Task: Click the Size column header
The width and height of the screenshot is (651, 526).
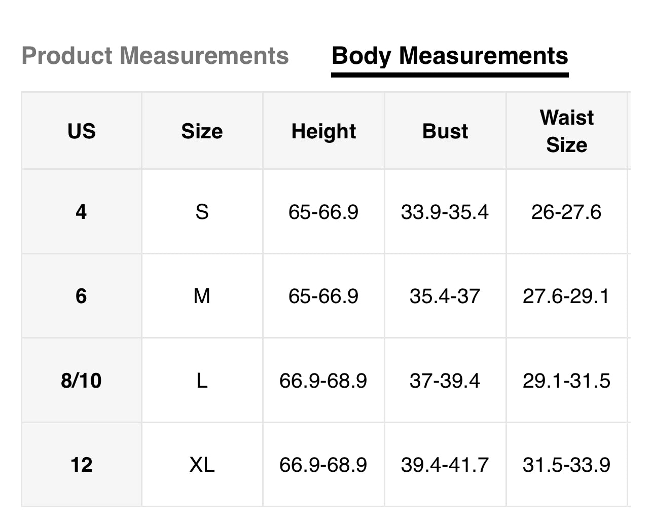Action: pos(202,131)
